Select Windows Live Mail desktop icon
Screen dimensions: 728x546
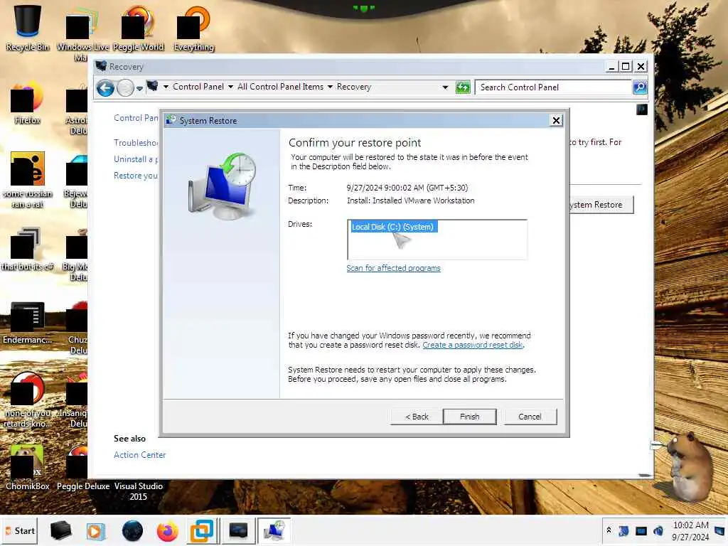82,33
